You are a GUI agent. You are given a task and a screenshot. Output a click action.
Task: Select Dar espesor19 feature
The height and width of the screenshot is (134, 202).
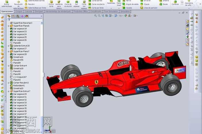coord(18,29)
